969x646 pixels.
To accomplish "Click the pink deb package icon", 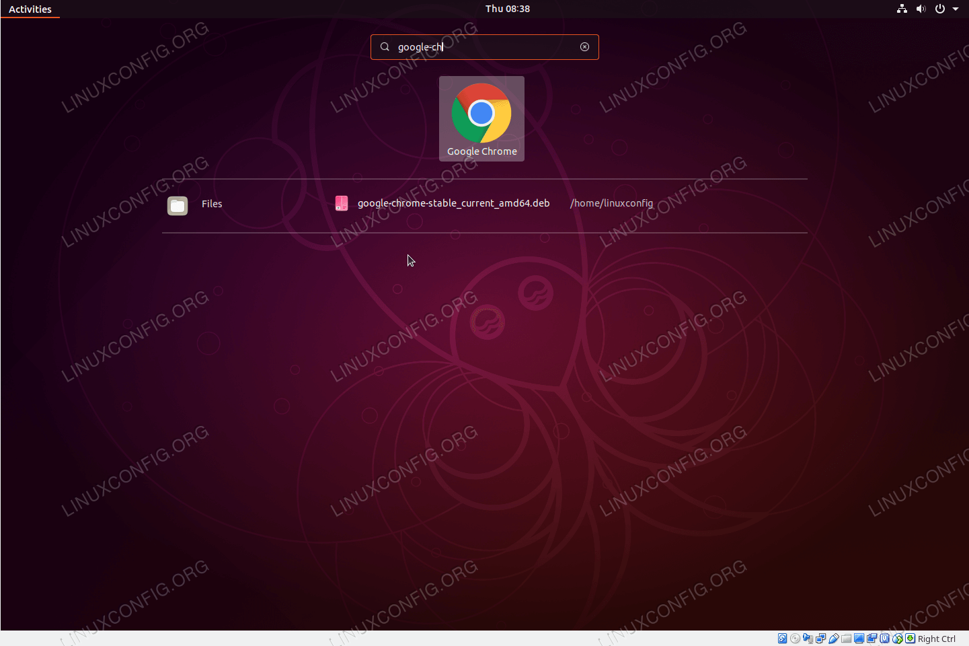I will pyautogui.click(x=342, y=203).
